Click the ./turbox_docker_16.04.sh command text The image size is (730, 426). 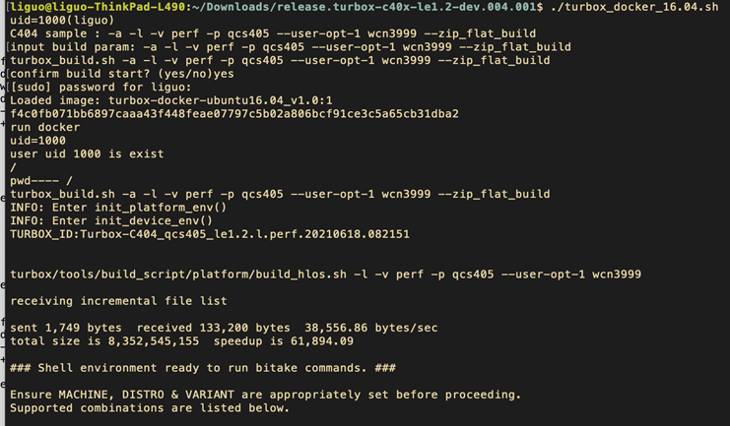pyautogui.click(x=634, y=7)
